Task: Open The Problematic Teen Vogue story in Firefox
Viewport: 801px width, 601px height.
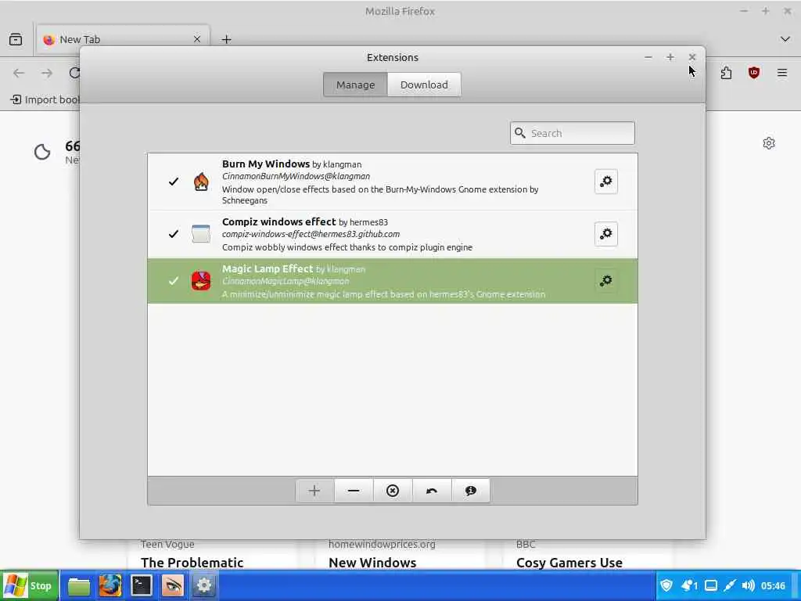Action: coord(192,562)
